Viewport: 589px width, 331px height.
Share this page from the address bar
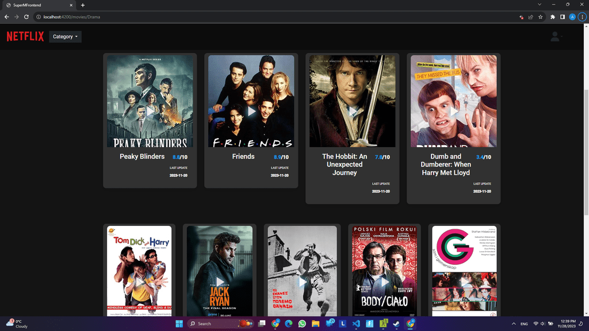click(530, 17)
